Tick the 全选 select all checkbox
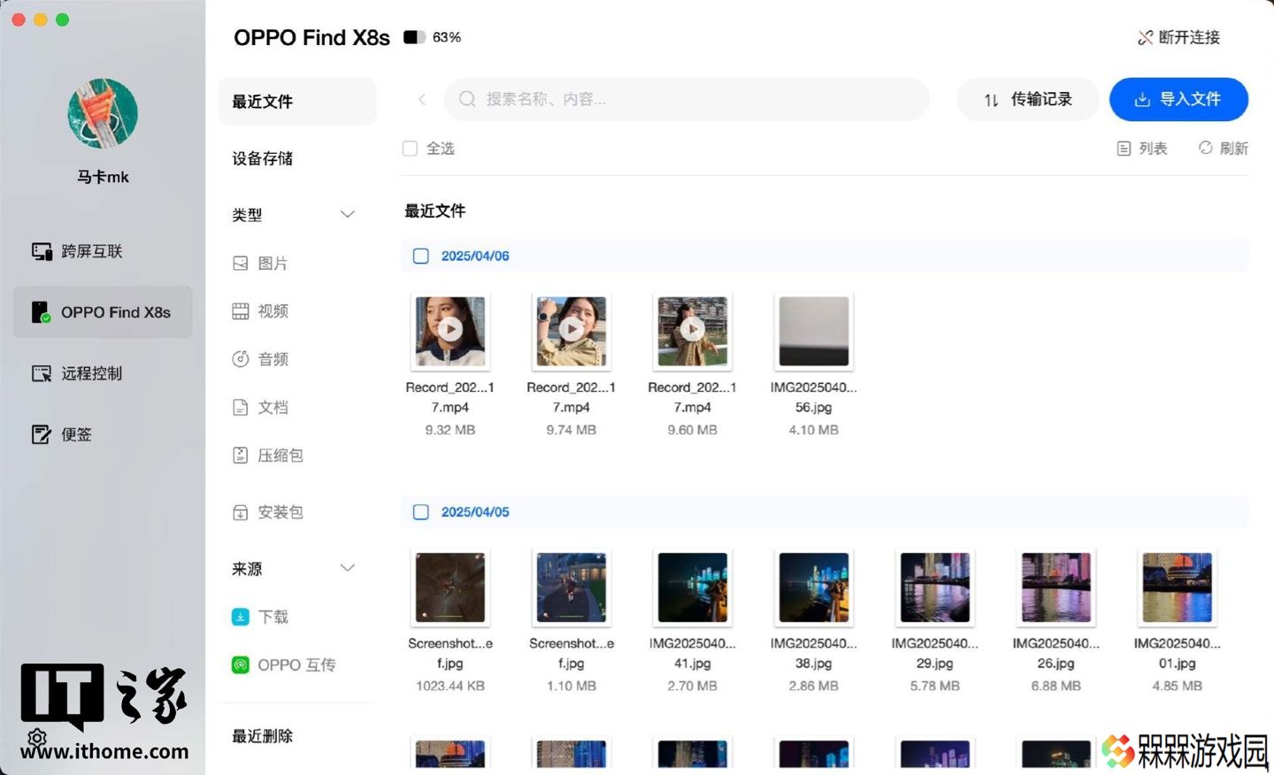The height and width of the screenshot is (775, 1274). (410, 149)
